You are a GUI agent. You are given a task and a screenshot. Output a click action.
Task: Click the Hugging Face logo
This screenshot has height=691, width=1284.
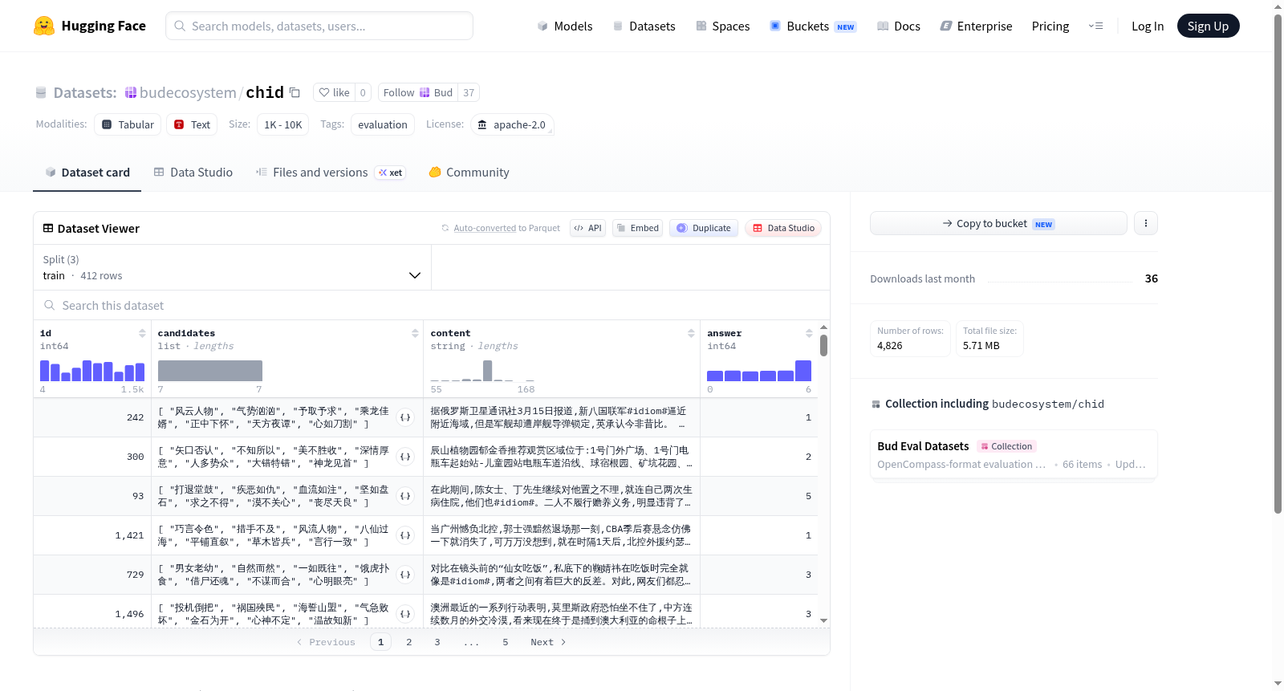[x=90, y=26]
